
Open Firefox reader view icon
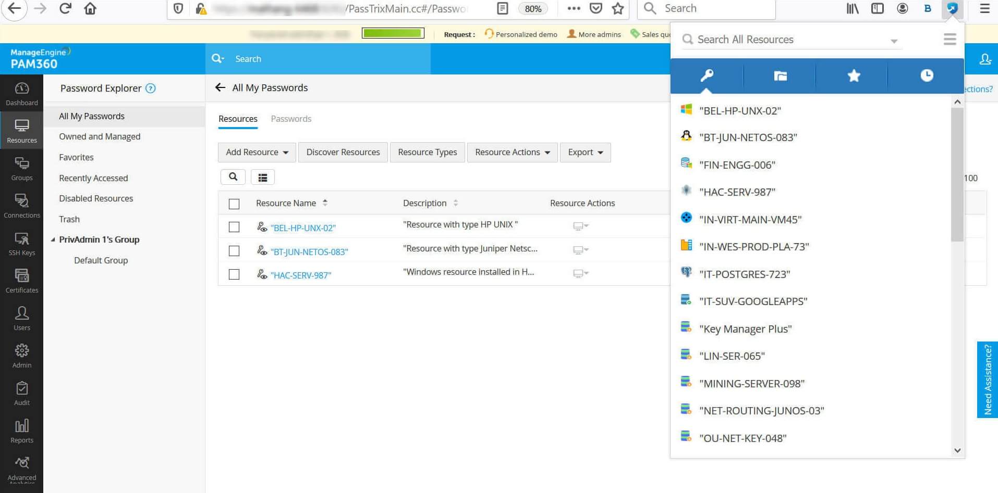[503, 8]
